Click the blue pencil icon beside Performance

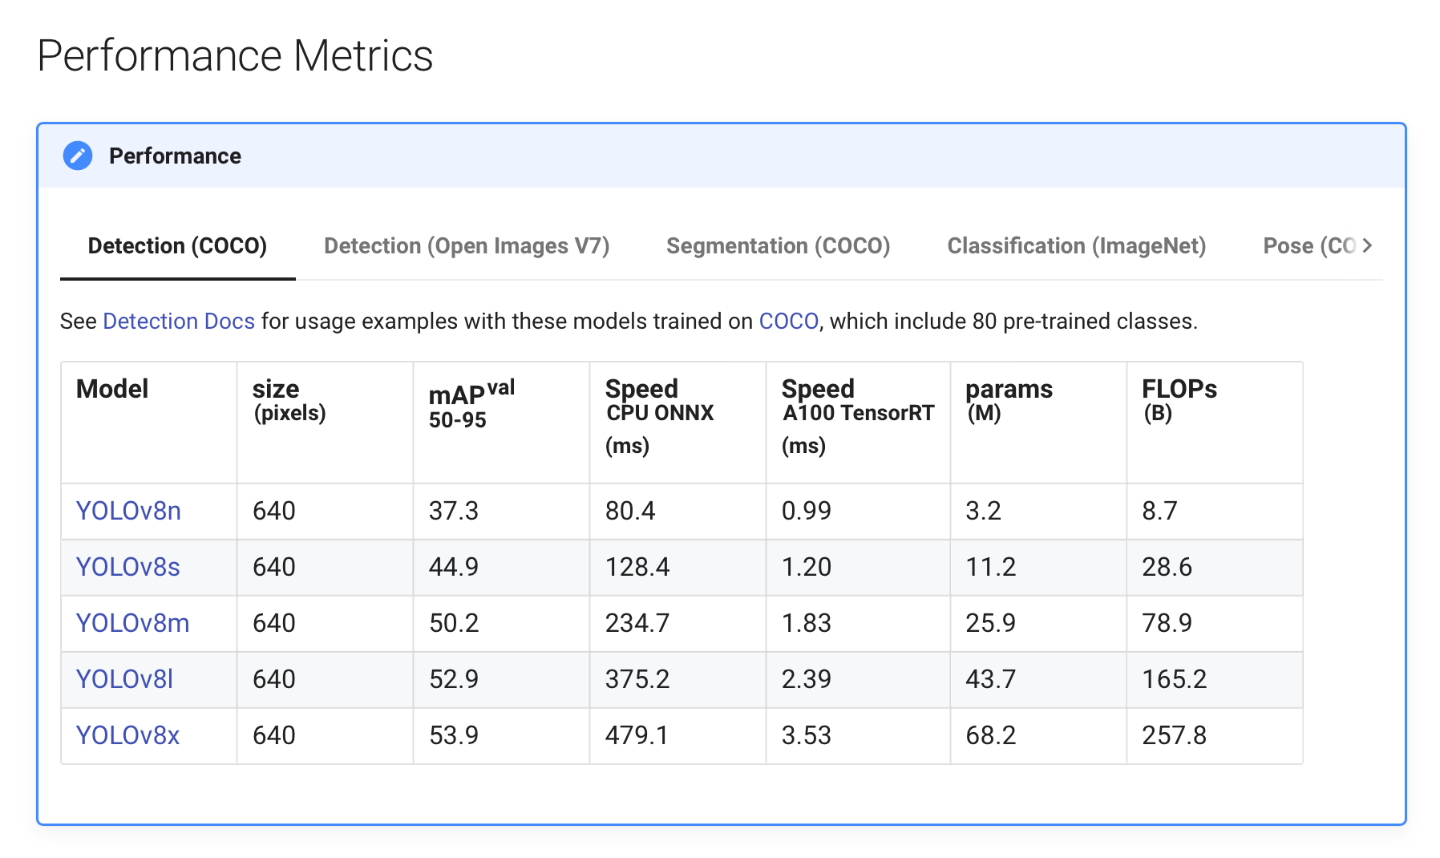point(78,156)
